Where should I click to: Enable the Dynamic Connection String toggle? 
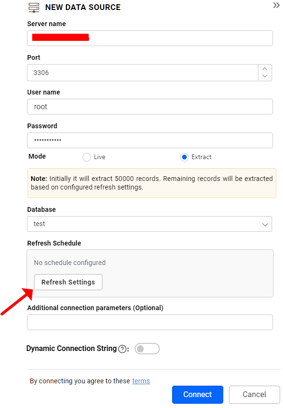coord(147,348)
